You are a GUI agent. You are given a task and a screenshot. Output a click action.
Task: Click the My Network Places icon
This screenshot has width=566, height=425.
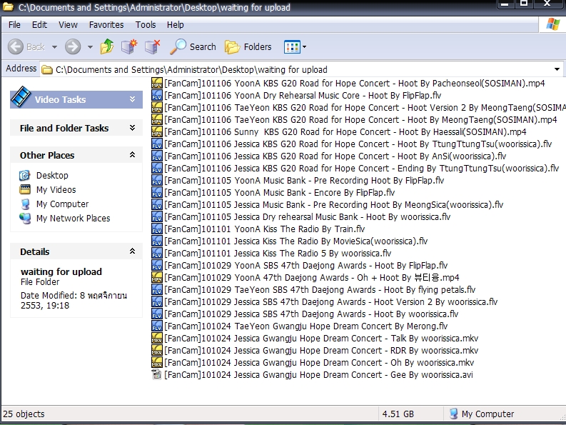[25, 219]
